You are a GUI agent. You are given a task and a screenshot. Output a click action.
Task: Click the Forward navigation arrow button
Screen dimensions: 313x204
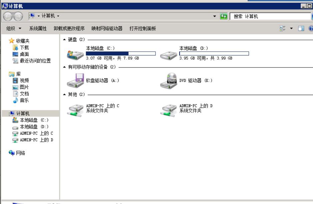tap(18, 16)
